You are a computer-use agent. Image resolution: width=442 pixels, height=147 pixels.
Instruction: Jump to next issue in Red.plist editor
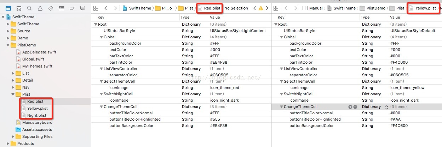pos(267,8)
